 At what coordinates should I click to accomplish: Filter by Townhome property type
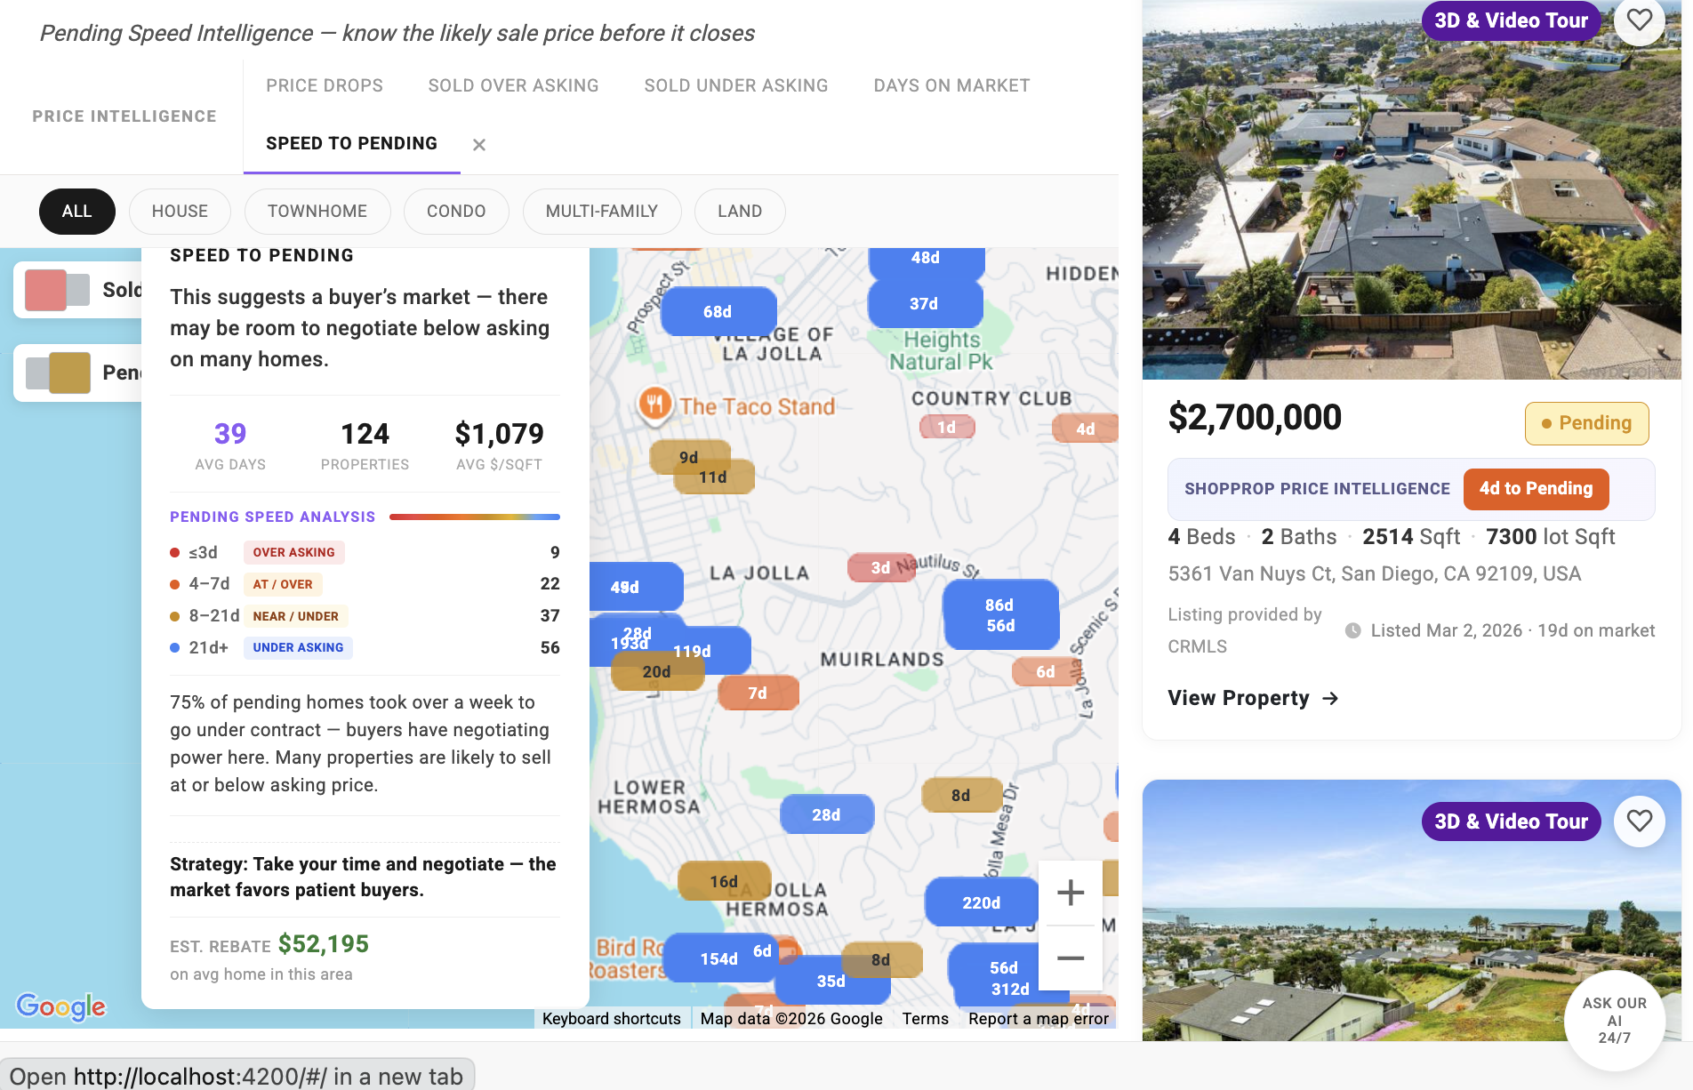point(317,212)
